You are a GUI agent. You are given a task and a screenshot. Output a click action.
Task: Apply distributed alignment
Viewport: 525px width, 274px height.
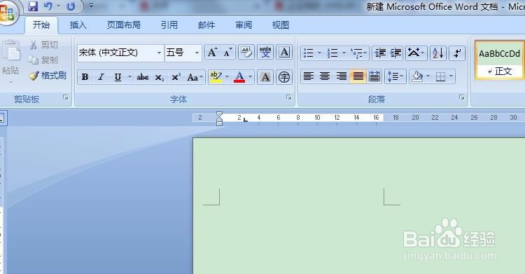coord(374,76)
